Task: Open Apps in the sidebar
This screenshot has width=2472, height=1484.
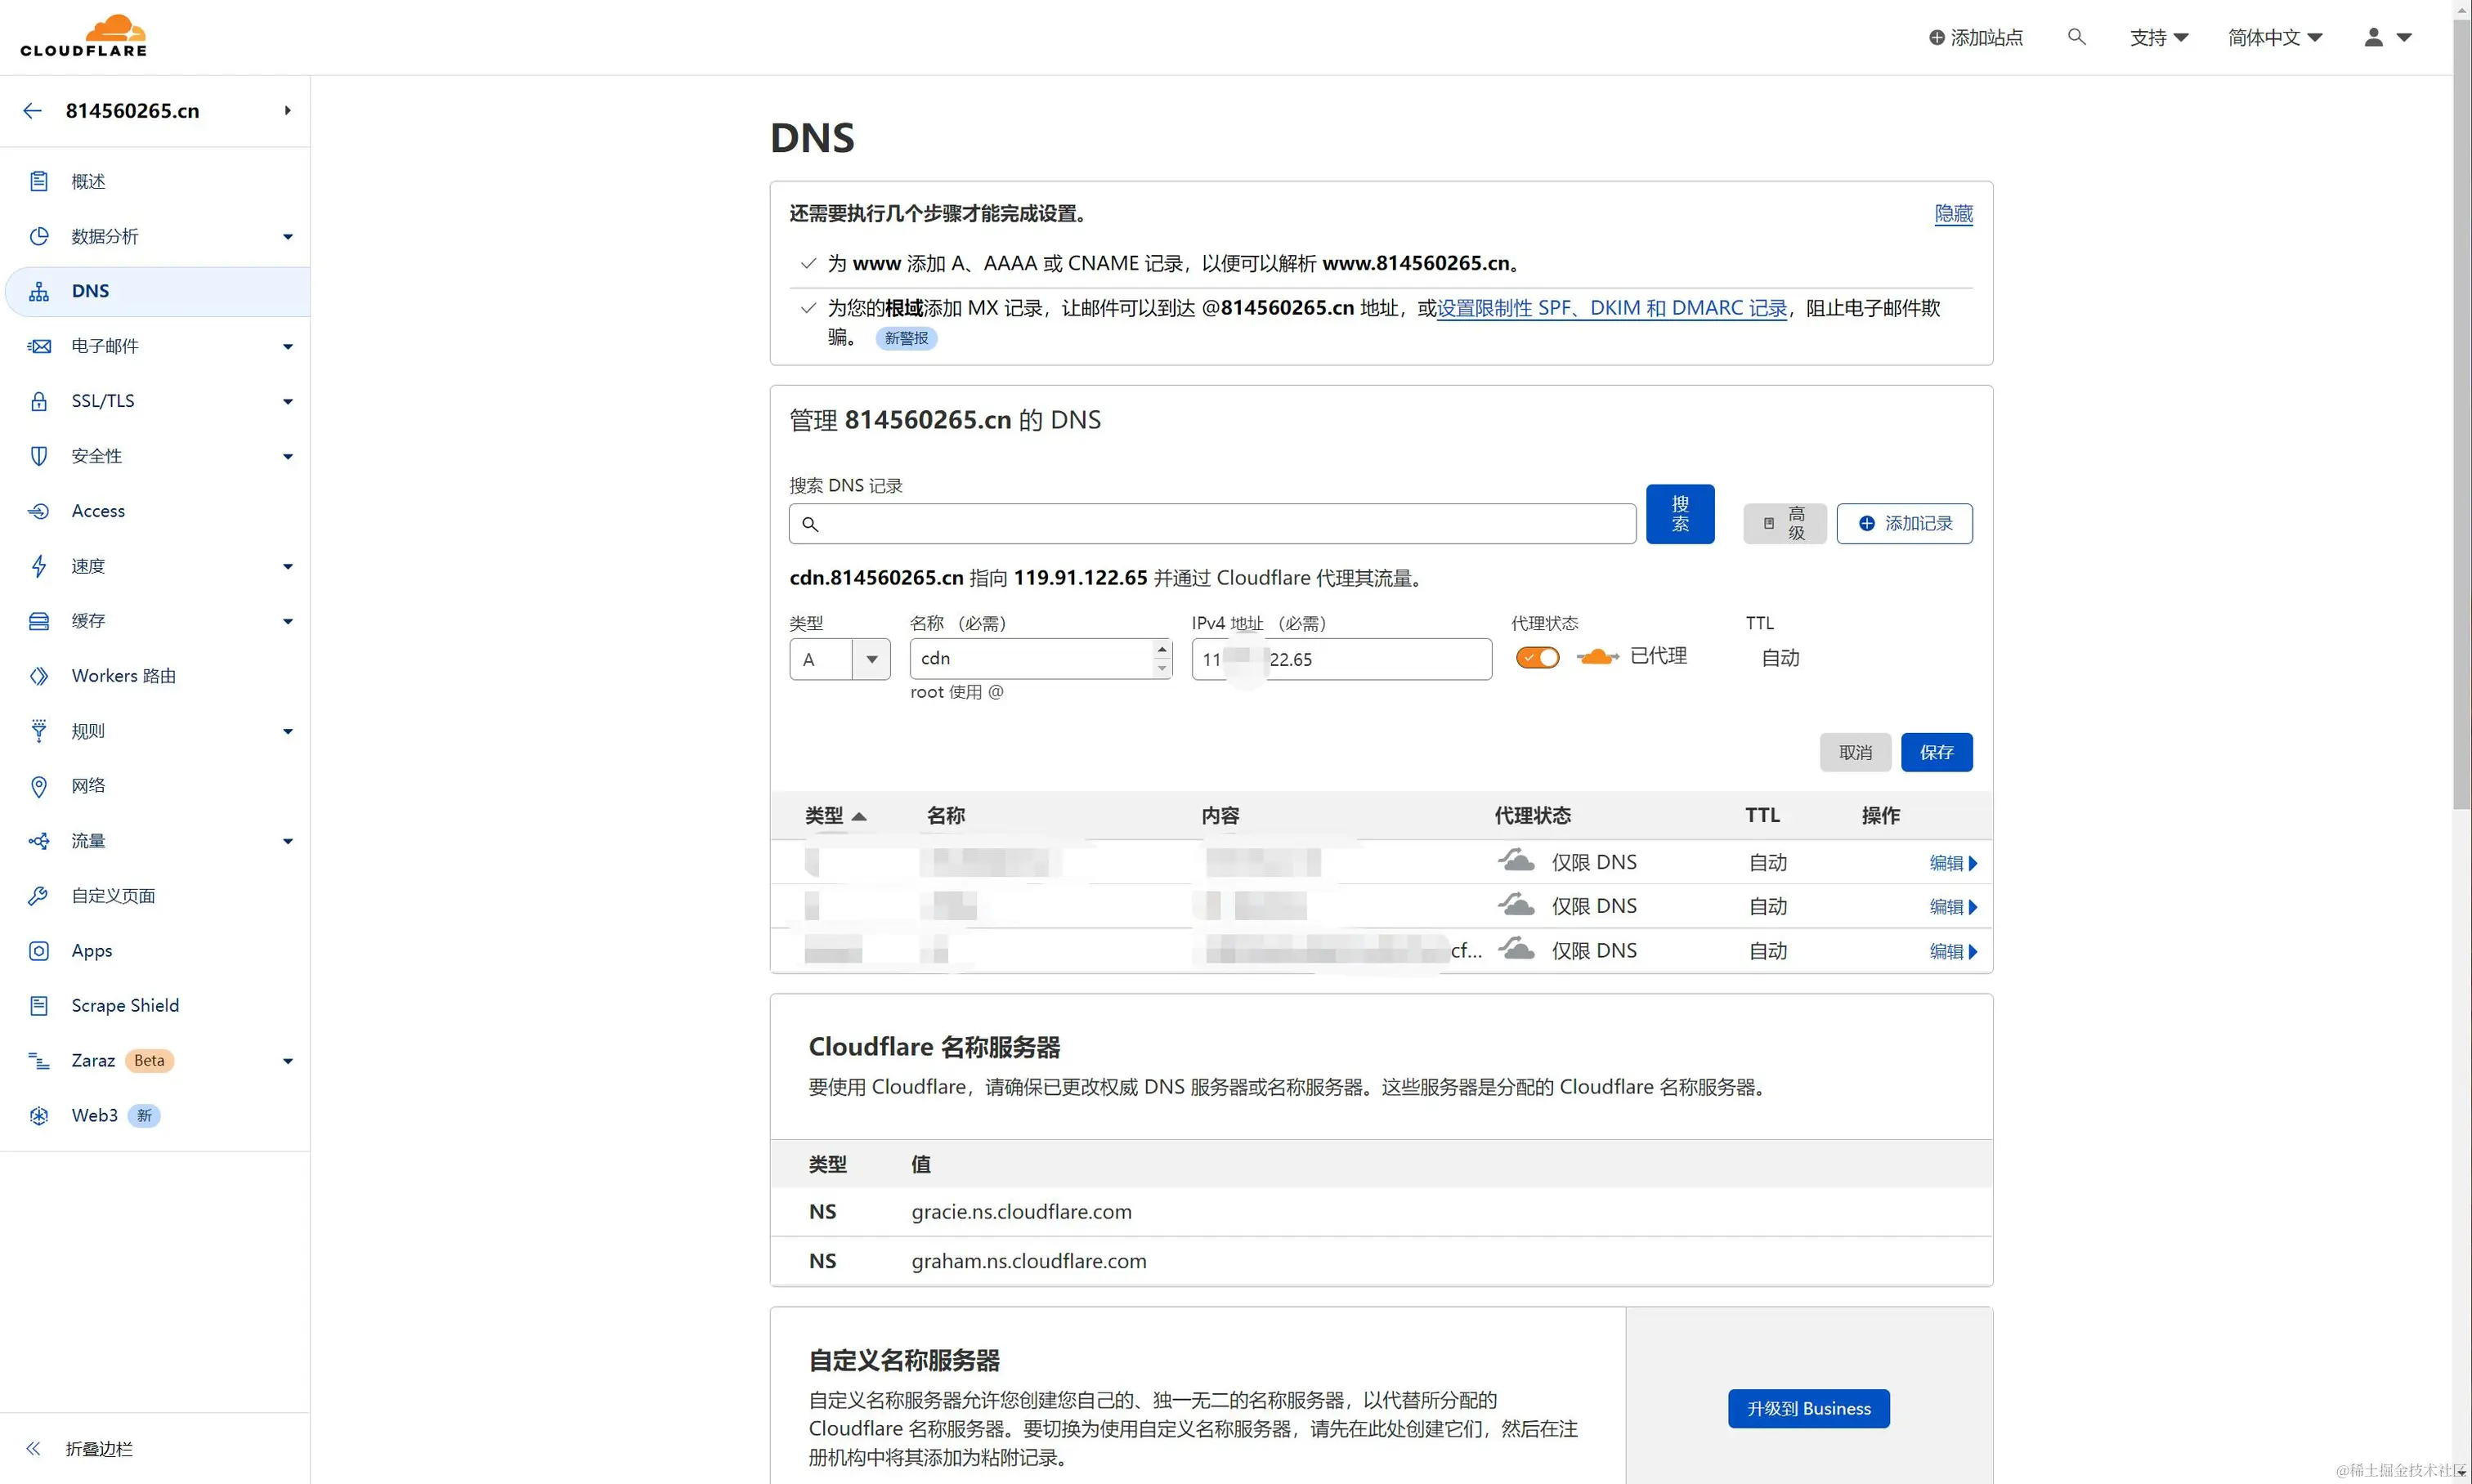Action: pyautogui.click(x=92, y=950)
